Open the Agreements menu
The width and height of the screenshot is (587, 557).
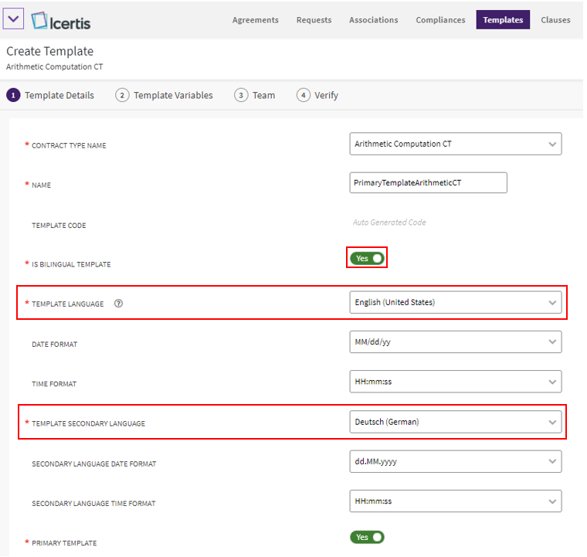tap(255, 20)
